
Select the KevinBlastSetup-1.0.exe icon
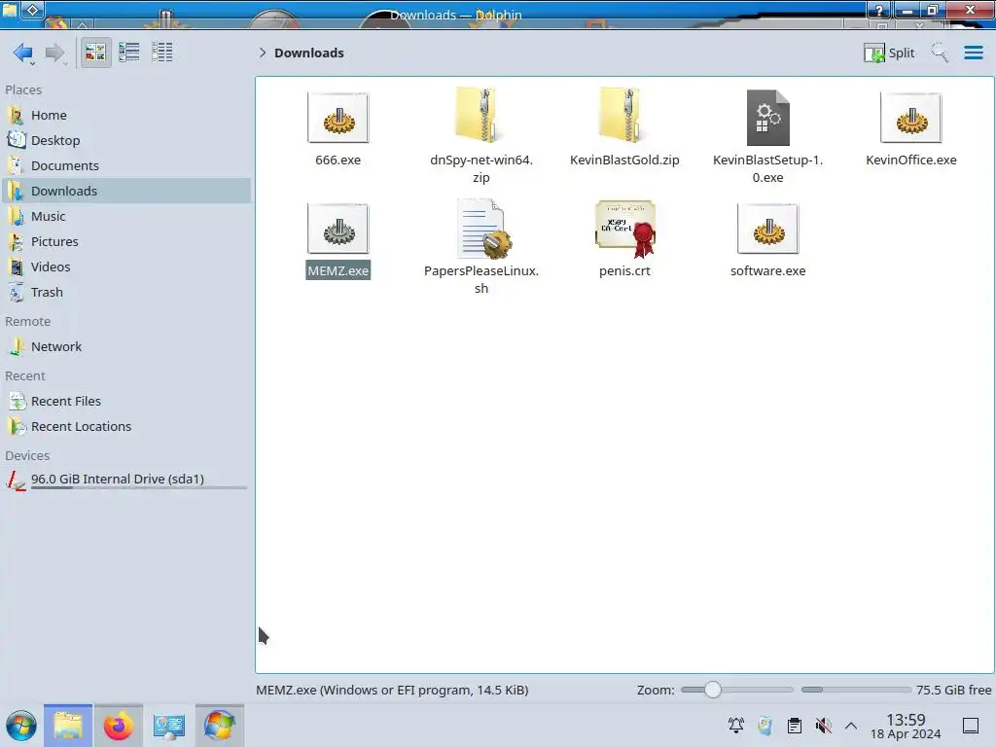(768, 118)
